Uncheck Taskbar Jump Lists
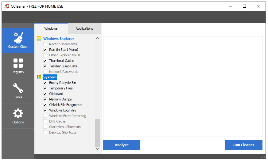Viewport: 268px width, 162px height. [x=45, y=66]
